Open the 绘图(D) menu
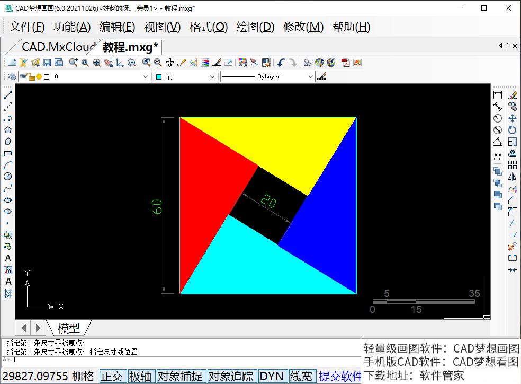 tap(255, 27)
